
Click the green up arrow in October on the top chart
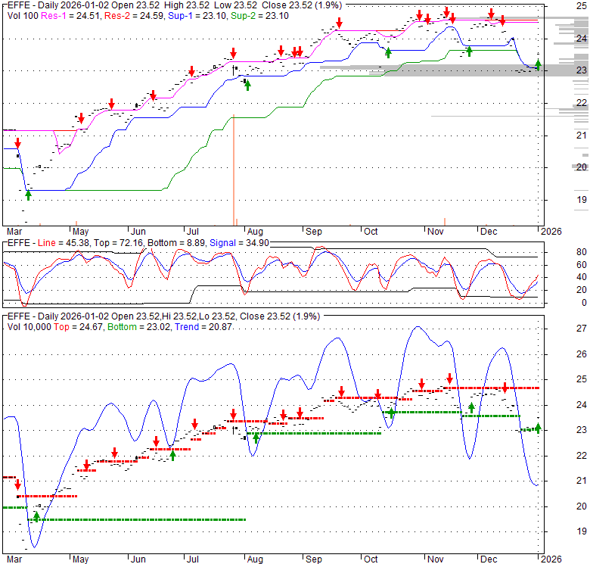[x=388, y=52]
